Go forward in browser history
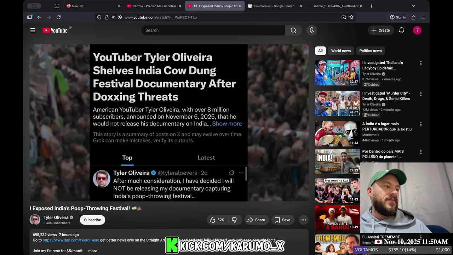Screen dimensions: 453x255 click(49, 17)
